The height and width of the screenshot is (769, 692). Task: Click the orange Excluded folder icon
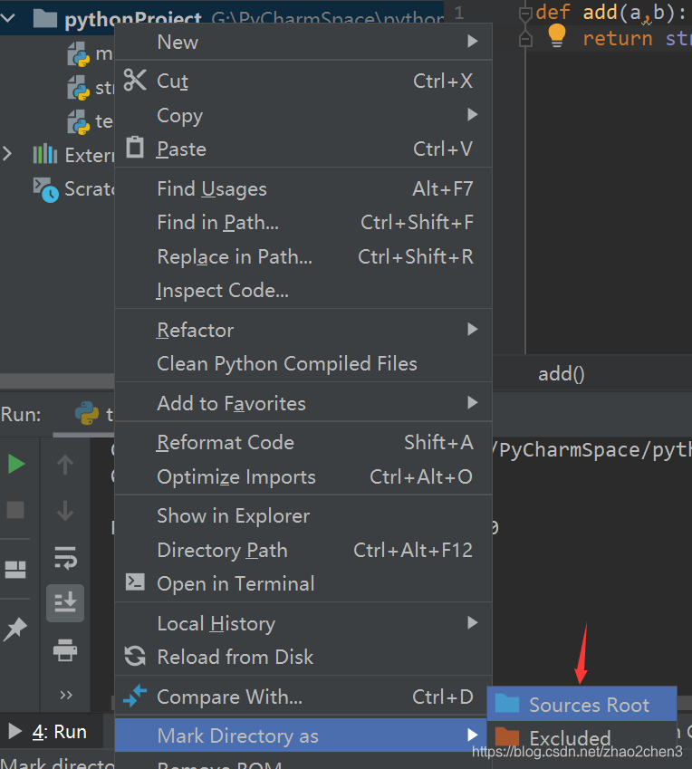click(x=507, y=736)
